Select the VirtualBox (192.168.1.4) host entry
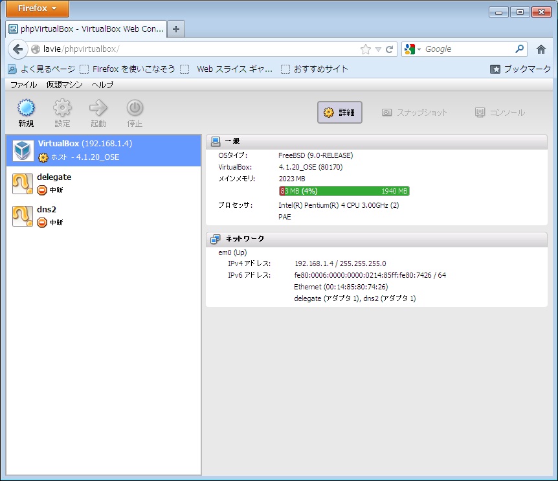558x481 pixels. [x=104, y=150]
